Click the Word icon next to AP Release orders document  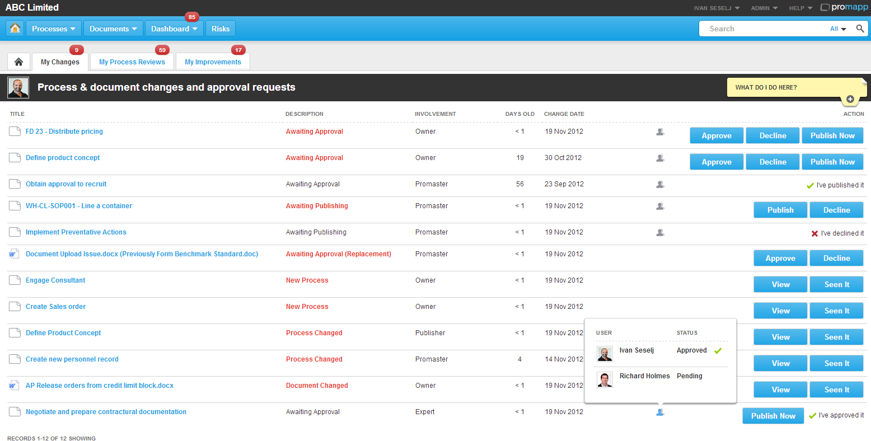(14, 385)
